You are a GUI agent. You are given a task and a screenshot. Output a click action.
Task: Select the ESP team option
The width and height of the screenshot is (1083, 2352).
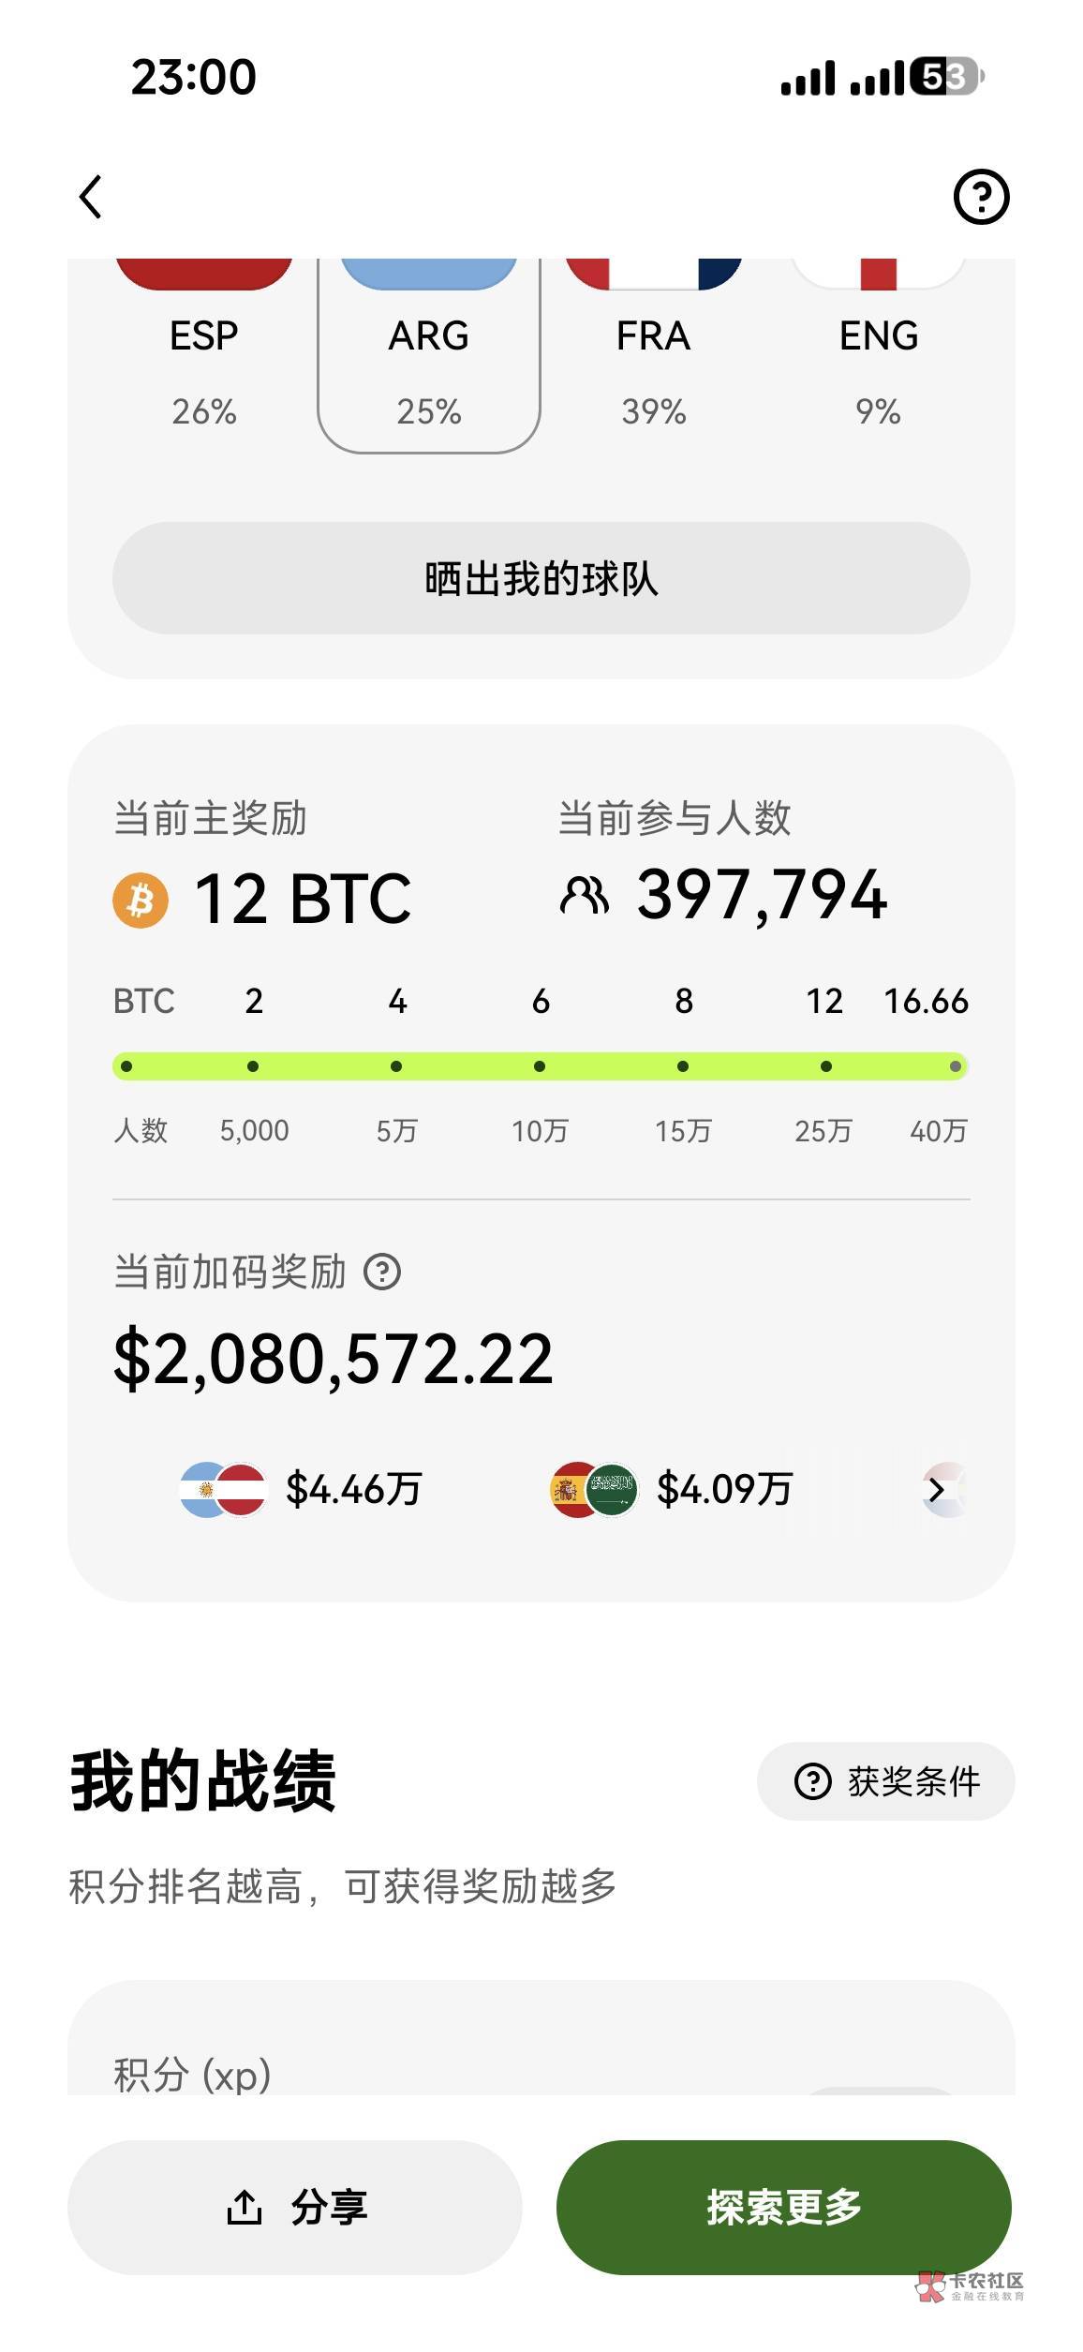[204, 356]
